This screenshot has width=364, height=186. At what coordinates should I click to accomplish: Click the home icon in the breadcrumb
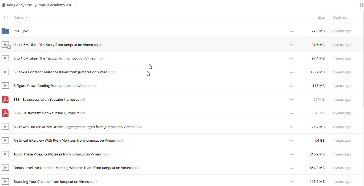[x=4, y=5]
